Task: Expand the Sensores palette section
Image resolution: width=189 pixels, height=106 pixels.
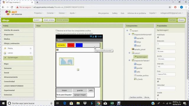Action: [18, 68]
